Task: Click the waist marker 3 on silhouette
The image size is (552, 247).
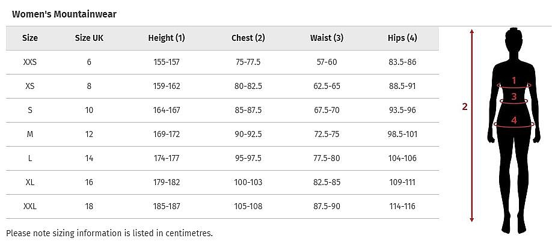Action: pos(514,96)
